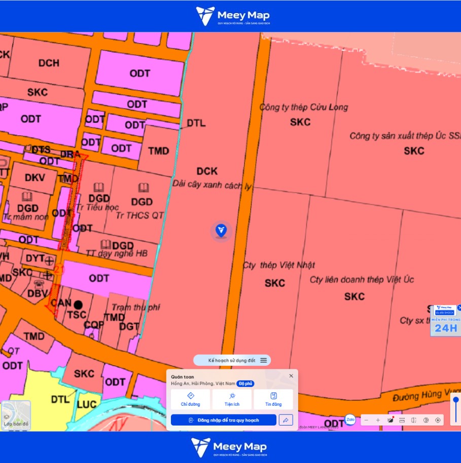Viewport: 461px width, 463px height.
Task: Click the 'Tr THCS QT' school label
Action: click(x=139, y=216)
